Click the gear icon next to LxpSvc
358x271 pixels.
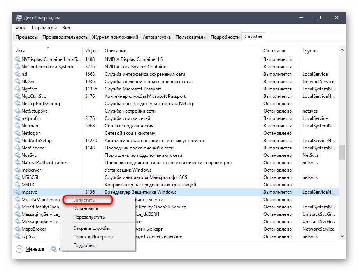(18, 236)
